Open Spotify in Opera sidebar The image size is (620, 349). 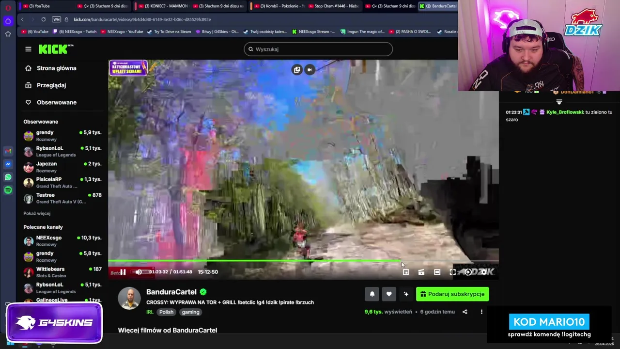point(8,190)
